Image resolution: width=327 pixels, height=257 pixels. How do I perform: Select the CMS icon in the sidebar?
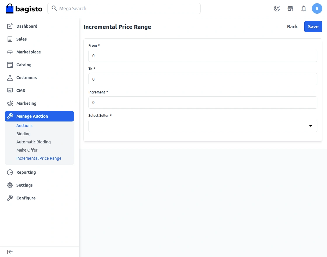pyautogui.click(x=10, y=90)
